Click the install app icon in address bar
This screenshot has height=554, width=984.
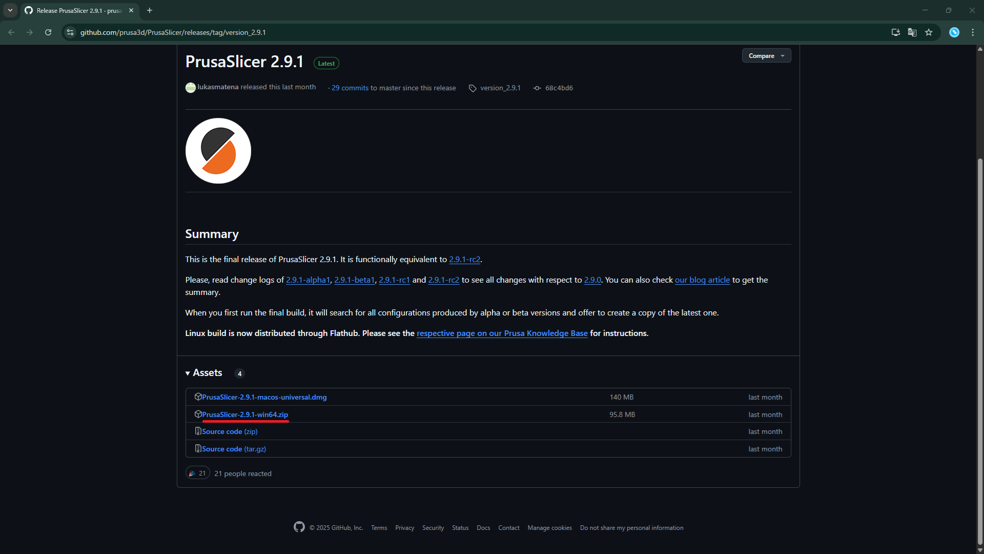coord(896,32)
